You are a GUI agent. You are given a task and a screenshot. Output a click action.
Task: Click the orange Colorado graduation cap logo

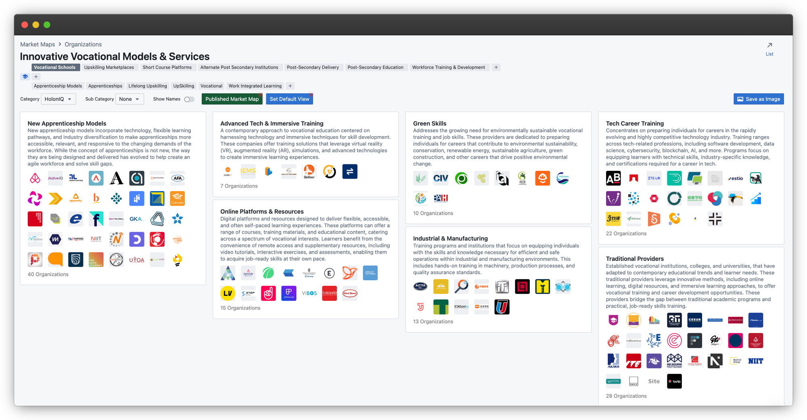178,199
